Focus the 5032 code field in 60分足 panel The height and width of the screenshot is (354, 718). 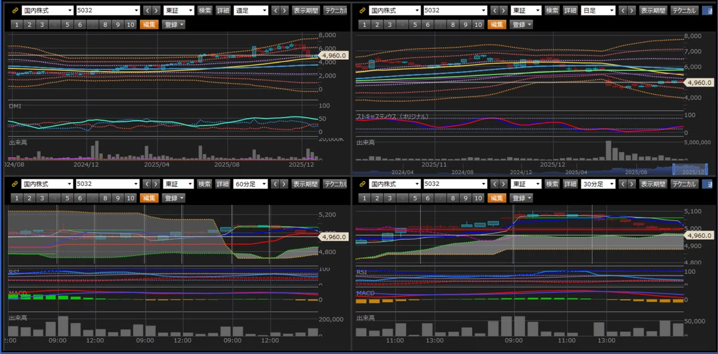point(108,184)
